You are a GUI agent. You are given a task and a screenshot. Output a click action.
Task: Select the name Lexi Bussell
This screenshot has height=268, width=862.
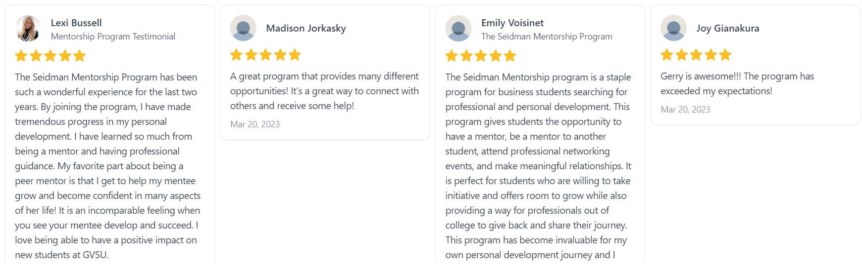[x=76, y=23]
